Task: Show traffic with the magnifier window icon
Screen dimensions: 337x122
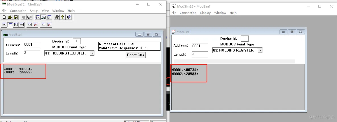Action: click(x=49, y=17)
